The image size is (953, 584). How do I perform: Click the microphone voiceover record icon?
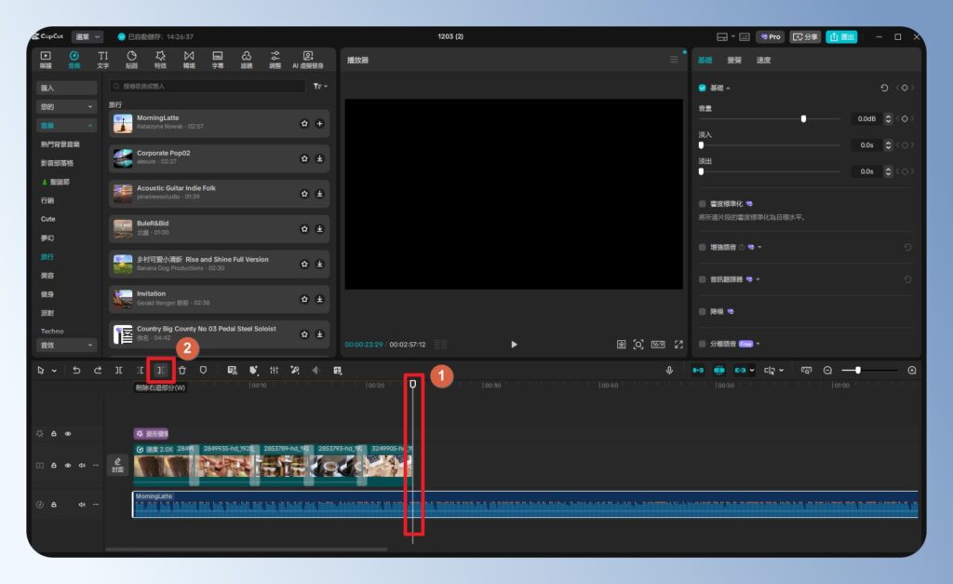coord(669,370)
